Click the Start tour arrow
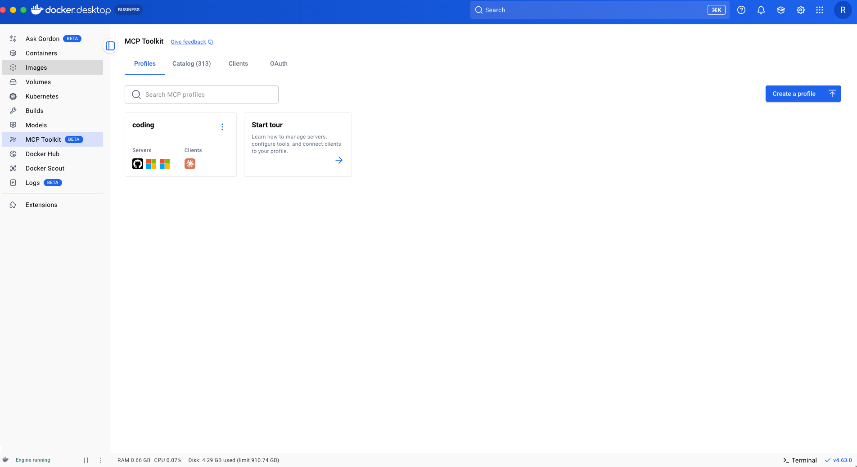Image resolution: width=857 pixels, height=467 pixels. point(339,160)
